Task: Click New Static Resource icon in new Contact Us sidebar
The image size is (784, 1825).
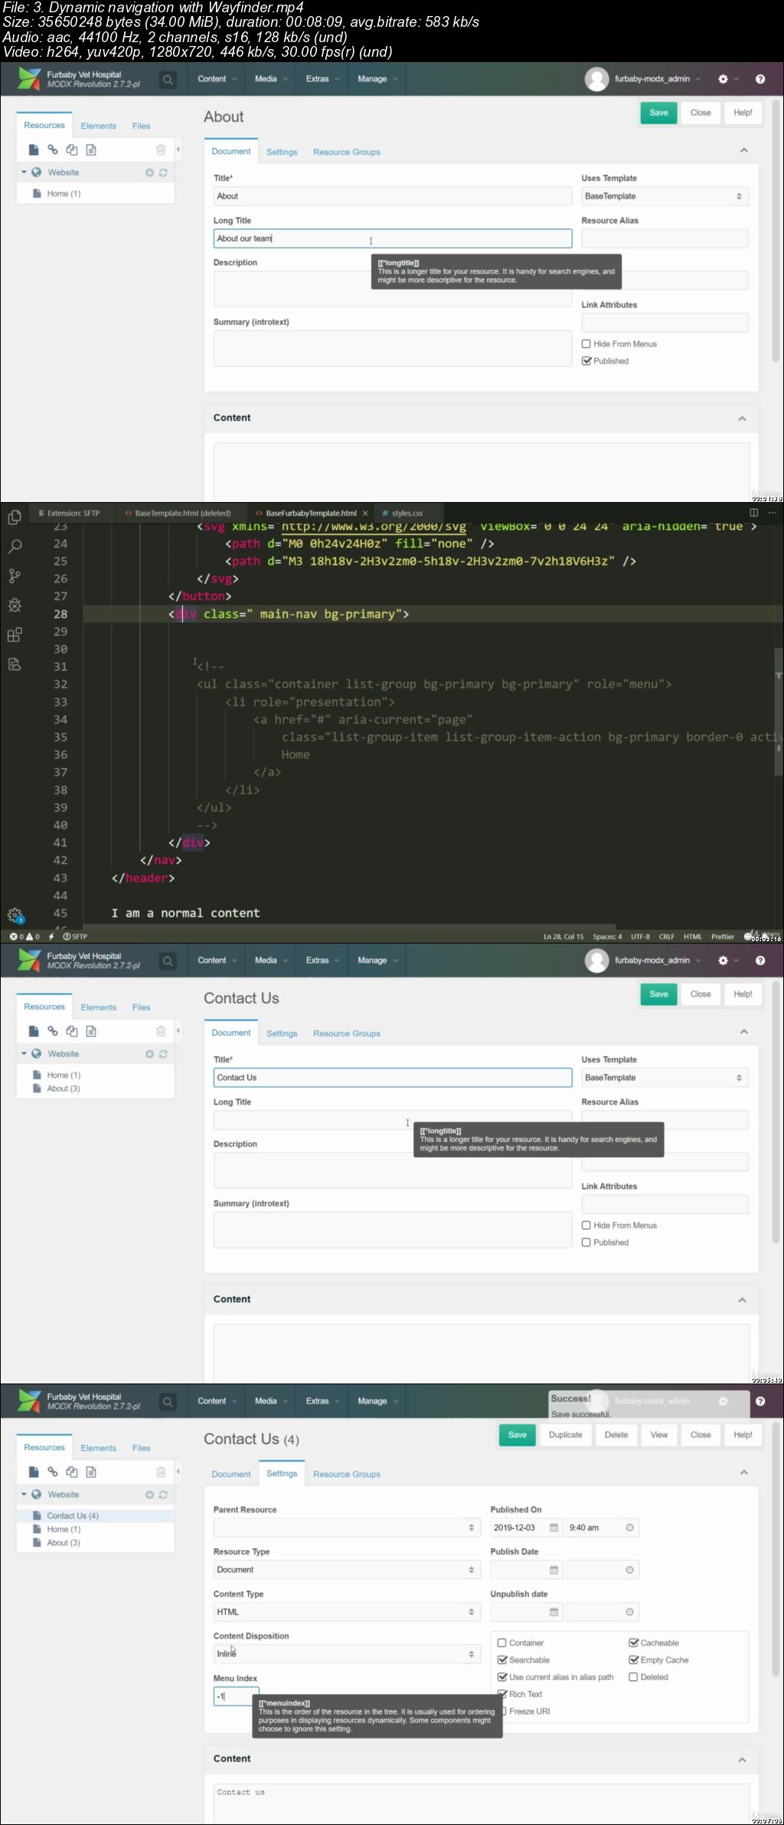Action: point(91,1031)
